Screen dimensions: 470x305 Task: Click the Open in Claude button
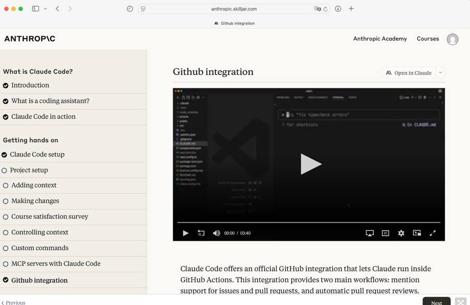click(x=409, y=73)
